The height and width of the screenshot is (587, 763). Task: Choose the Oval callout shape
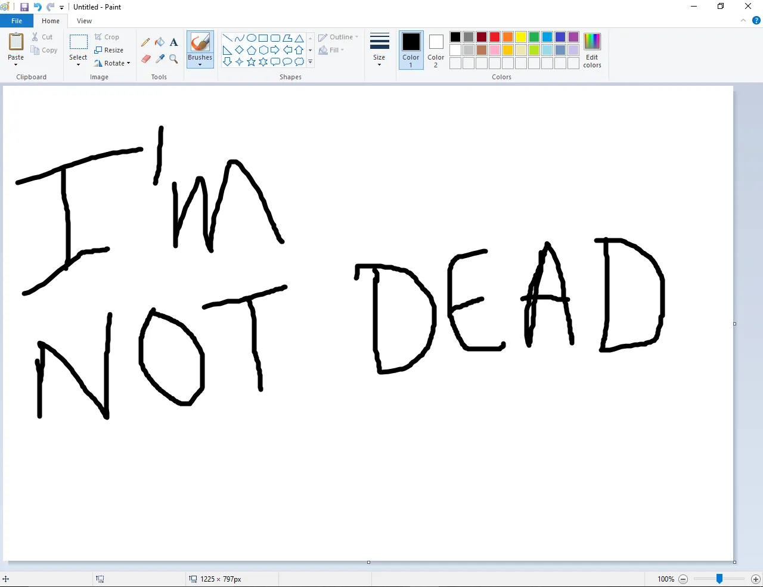(287, 62)
